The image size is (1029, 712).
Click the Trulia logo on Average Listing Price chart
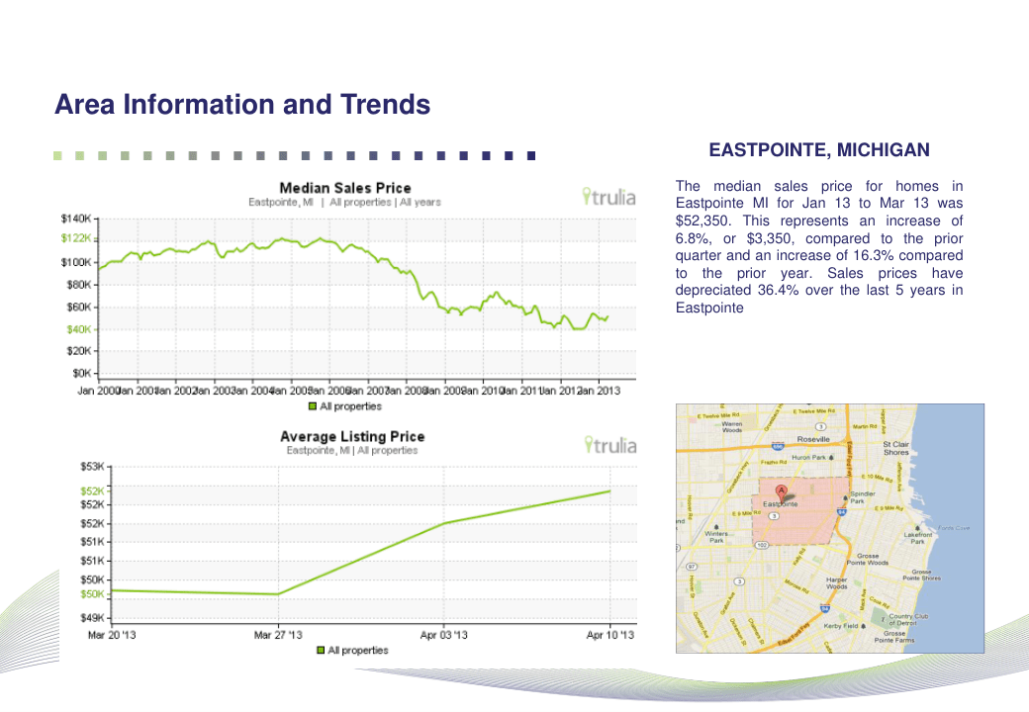pyautogui.click(x=609, y=446)
